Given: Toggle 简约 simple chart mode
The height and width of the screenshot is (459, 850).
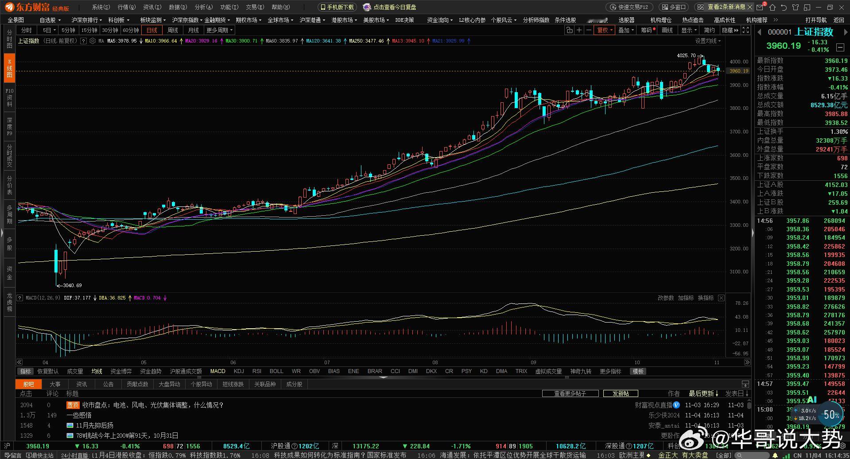Looking at the screenshot, I should (710, 30).
